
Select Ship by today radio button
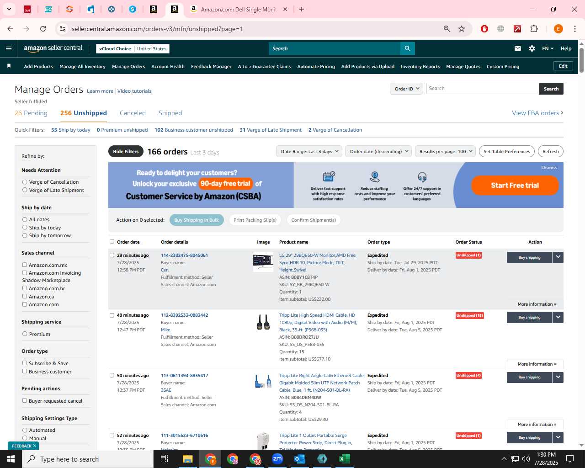tap(25, 228)
